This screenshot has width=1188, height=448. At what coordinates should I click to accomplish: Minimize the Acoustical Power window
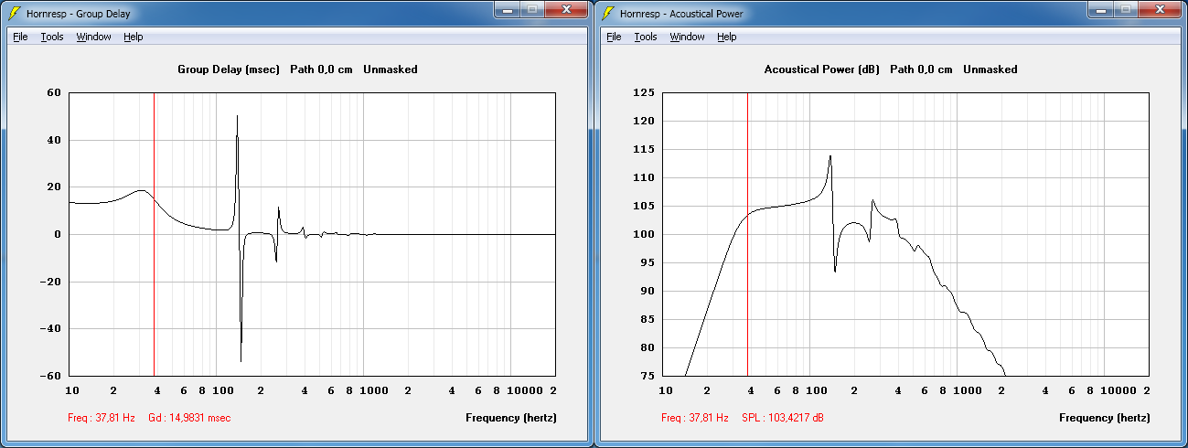click(x=1100, y=9)
